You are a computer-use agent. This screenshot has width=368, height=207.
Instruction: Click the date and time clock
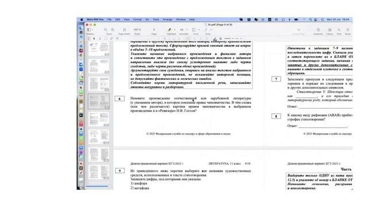[338, 20]
